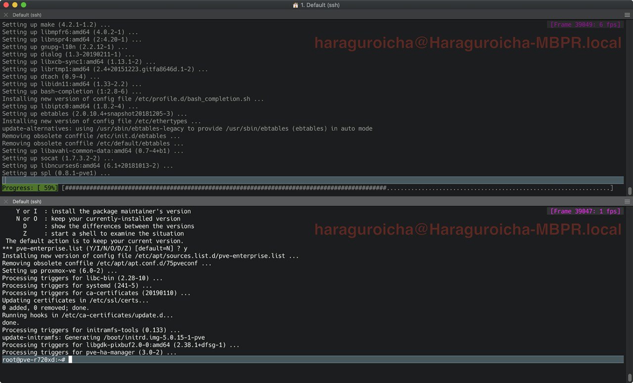This screenshot has width=633, height=383.
Task: Click the apt hash-mark progress bar
Action: [x=337, y=188]
